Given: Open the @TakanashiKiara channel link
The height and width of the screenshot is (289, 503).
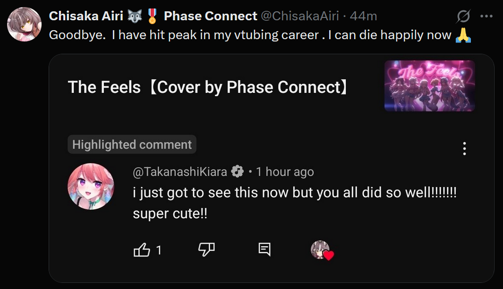Looking at the screenshot, I should (x=180, y=172).
